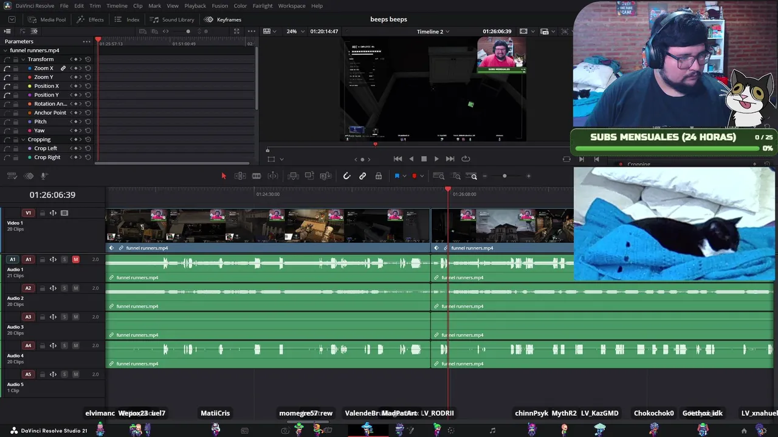The height and width of the screenshot is (437, 778).
Task: Toggle Loop playback icon
Action: [466, 159]
